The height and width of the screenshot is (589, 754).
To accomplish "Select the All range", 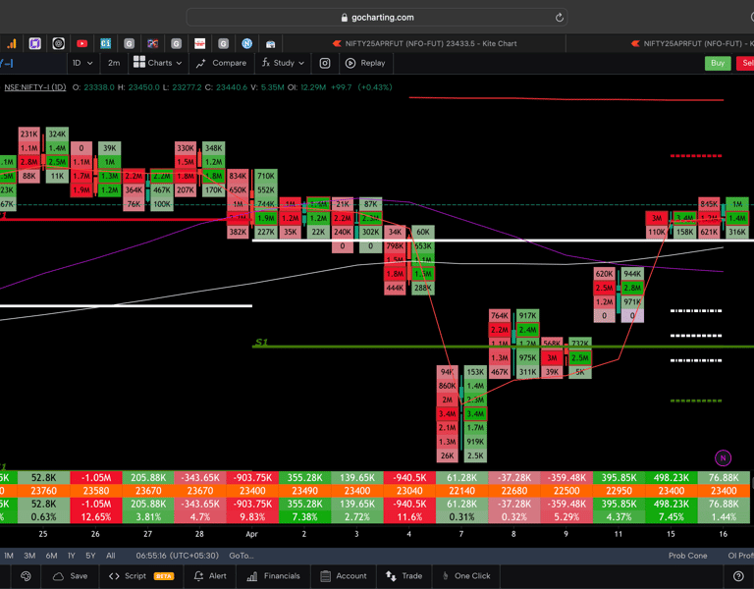I will coord(111,556).
